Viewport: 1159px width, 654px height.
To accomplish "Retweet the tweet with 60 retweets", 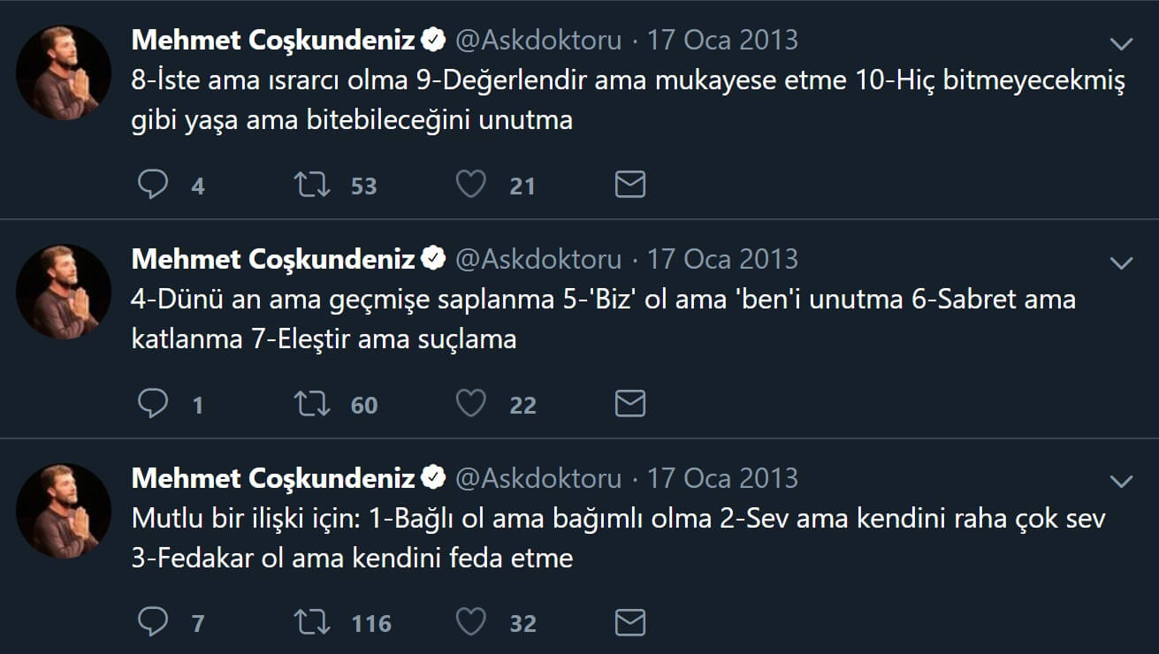I will tap(312, 404).
